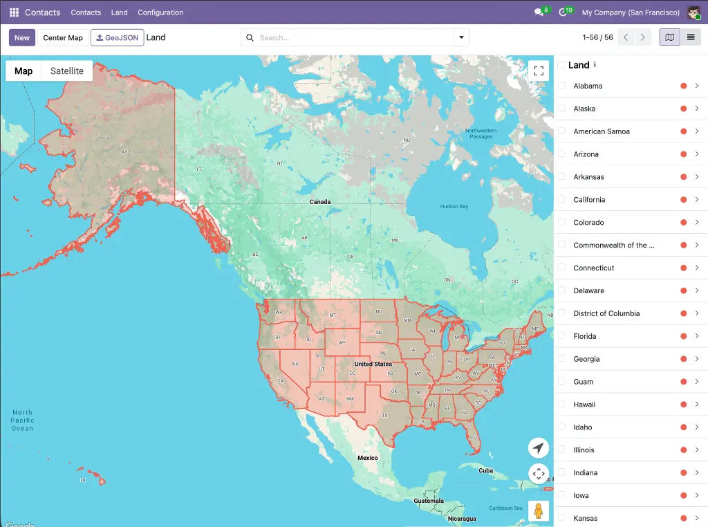This screenshot has width=708, height=527.
Task: Click the my location arrow button
Action: tap(538, 447)
